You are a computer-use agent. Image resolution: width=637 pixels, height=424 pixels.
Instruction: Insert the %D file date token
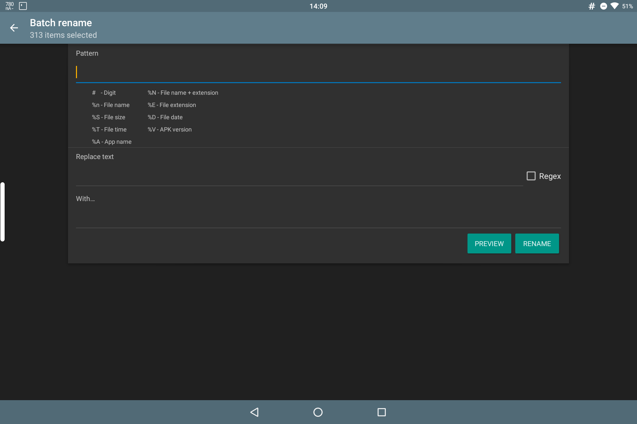click(165, 117)
